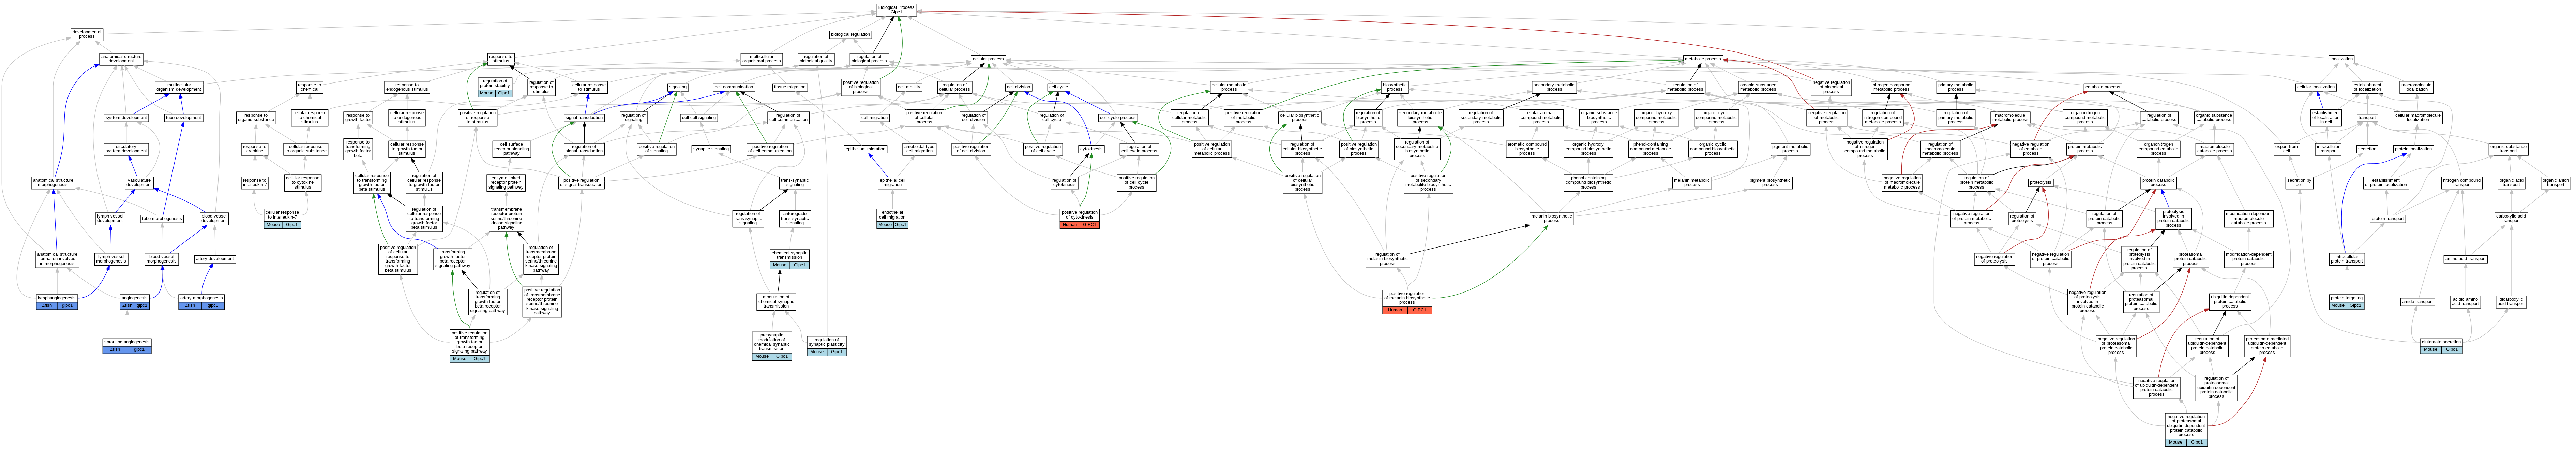
Task: Click the 'cellular response to interleukin-7' Mouse node
Action: pyautogui.click(x=282, y=218)
